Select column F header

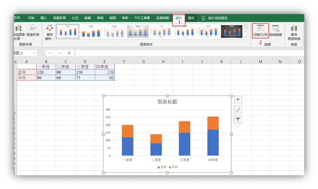124,61
